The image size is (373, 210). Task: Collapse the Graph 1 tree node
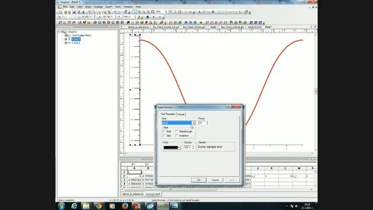(x=59, y=32)
